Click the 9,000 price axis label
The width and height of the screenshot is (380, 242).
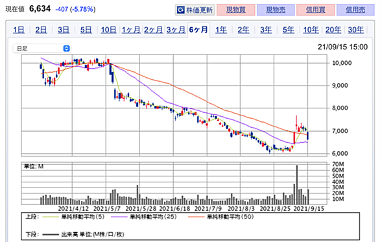(340, 86)
